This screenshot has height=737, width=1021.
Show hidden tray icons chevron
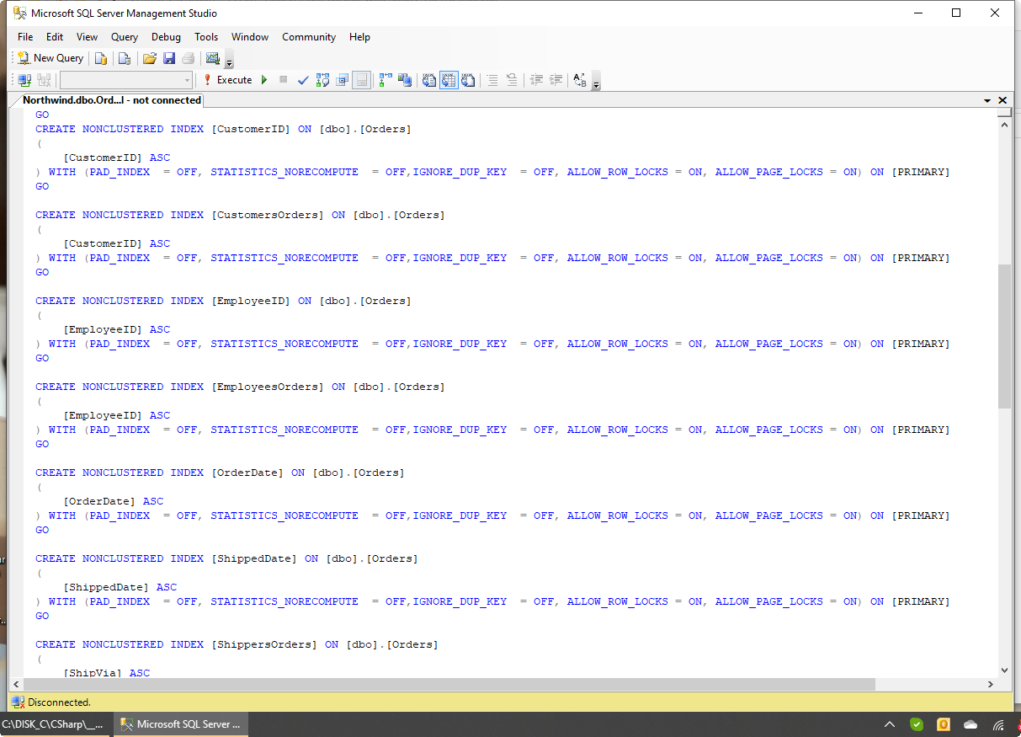[890, 724]
